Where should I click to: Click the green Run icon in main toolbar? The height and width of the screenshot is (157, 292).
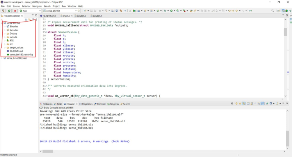[x=170, y=11]
